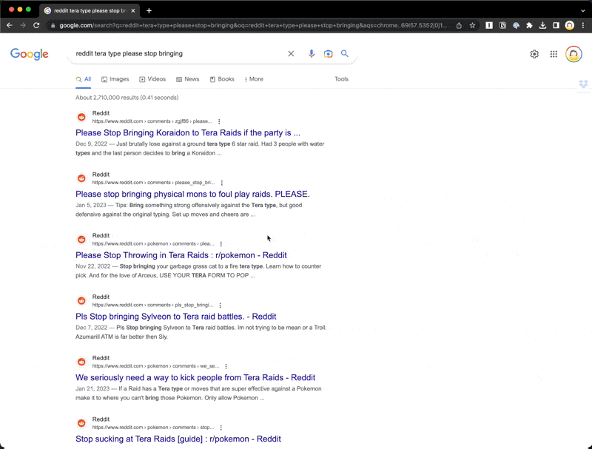Open Google quick settings gear

coord(534,54)
